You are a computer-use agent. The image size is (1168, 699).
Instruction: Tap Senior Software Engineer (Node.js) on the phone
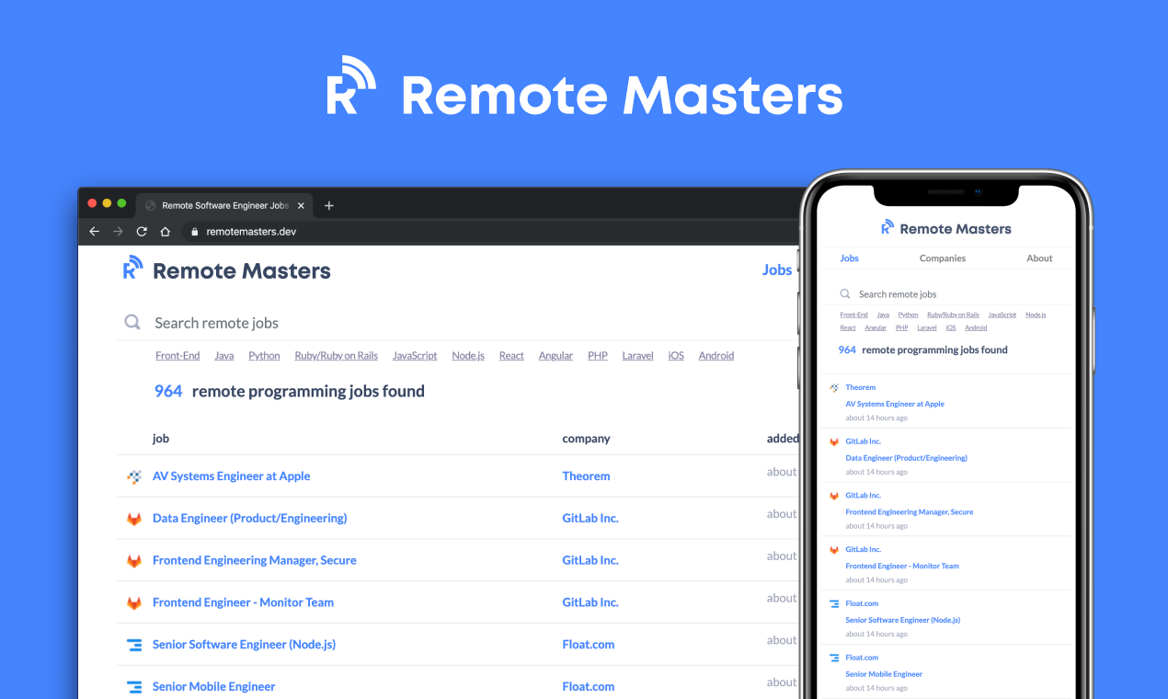tap(903, 620)
